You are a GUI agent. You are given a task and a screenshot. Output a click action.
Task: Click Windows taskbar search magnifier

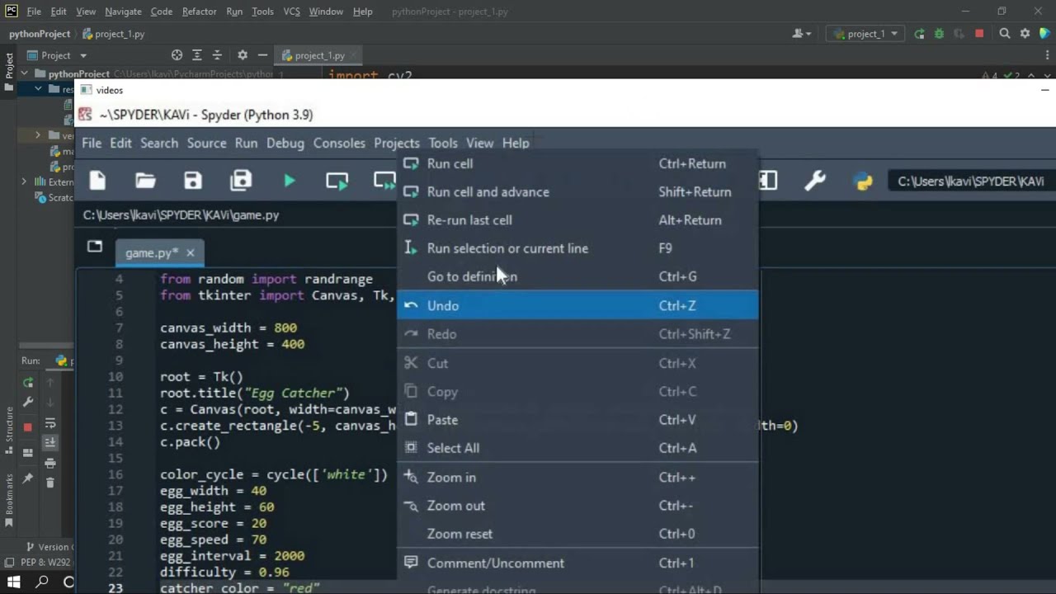click(x=42, y=582)
